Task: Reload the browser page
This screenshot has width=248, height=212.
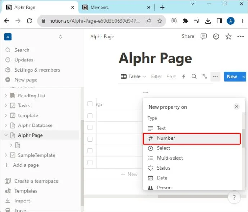Action: 29,21
